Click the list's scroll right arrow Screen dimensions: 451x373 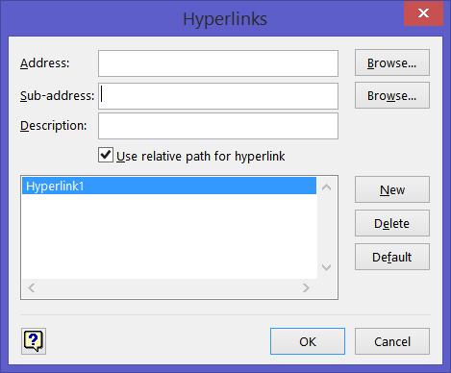306,287
